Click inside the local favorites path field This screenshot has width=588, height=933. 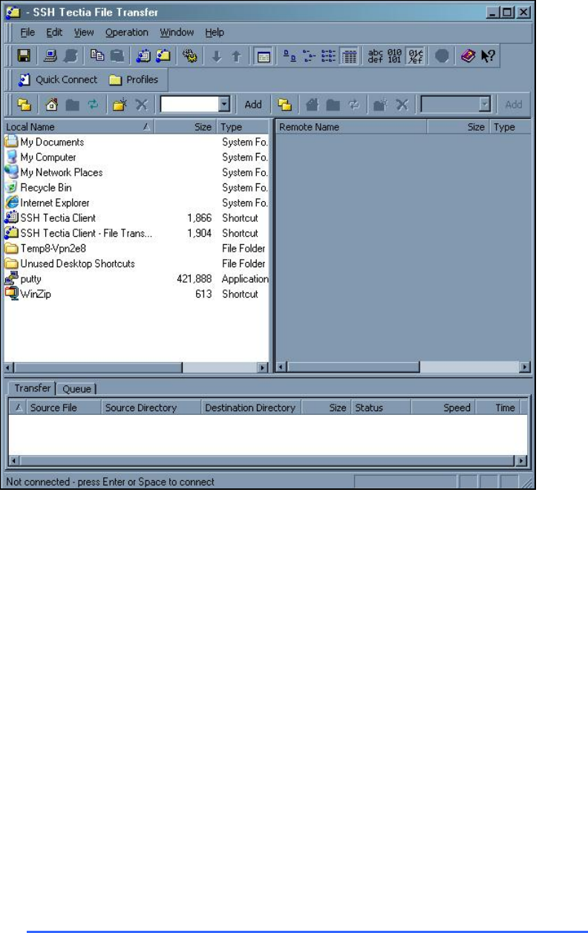pyautogui.click(x=189, y=105)
